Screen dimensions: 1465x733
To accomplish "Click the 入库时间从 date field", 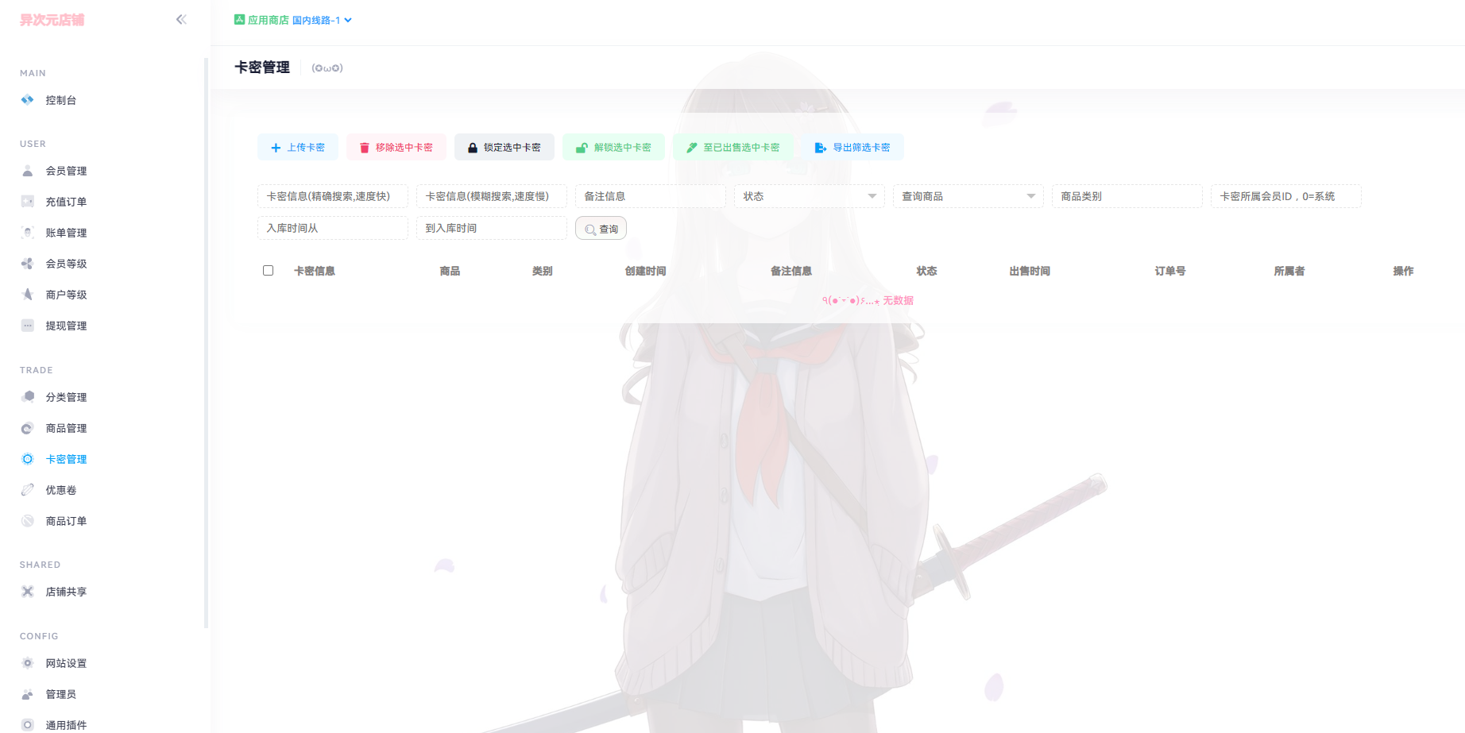I will (332, 228).
